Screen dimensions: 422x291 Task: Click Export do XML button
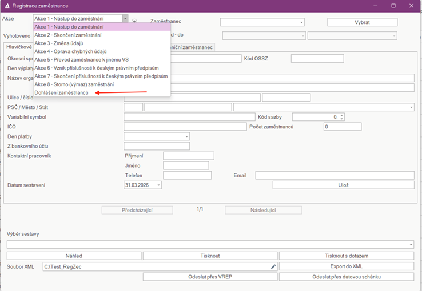point(346,266)
